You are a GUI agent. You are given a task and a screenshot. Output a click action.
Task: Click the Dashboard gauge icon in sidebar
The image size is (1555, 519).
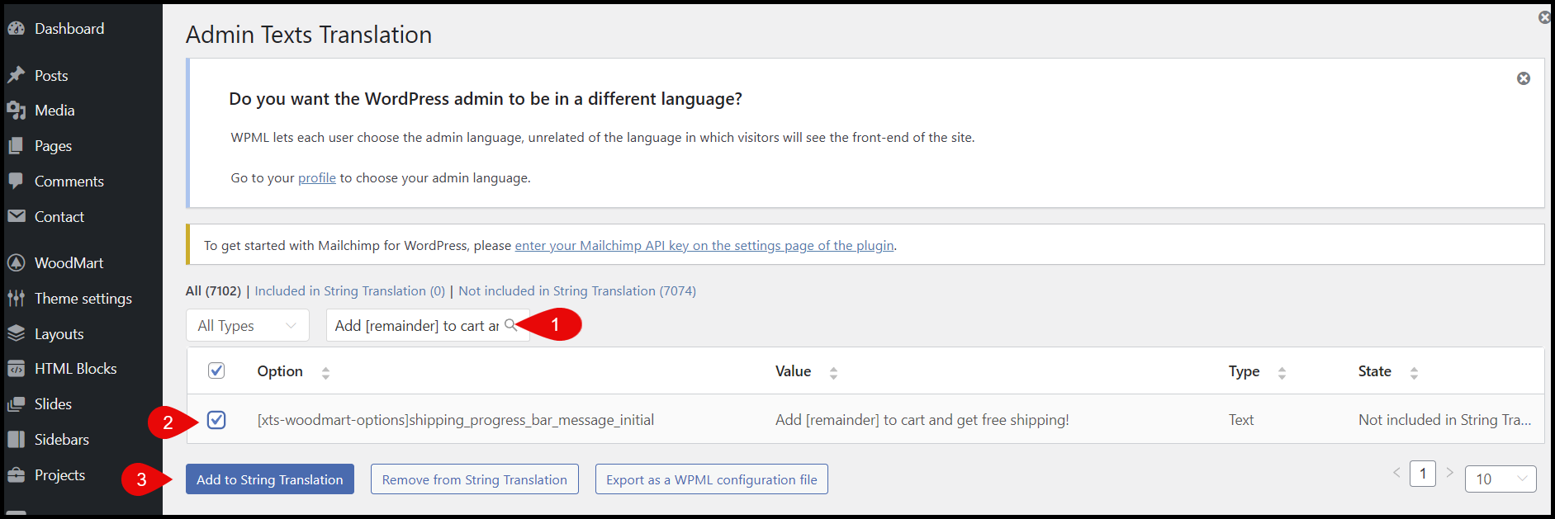tap(16, 29)
